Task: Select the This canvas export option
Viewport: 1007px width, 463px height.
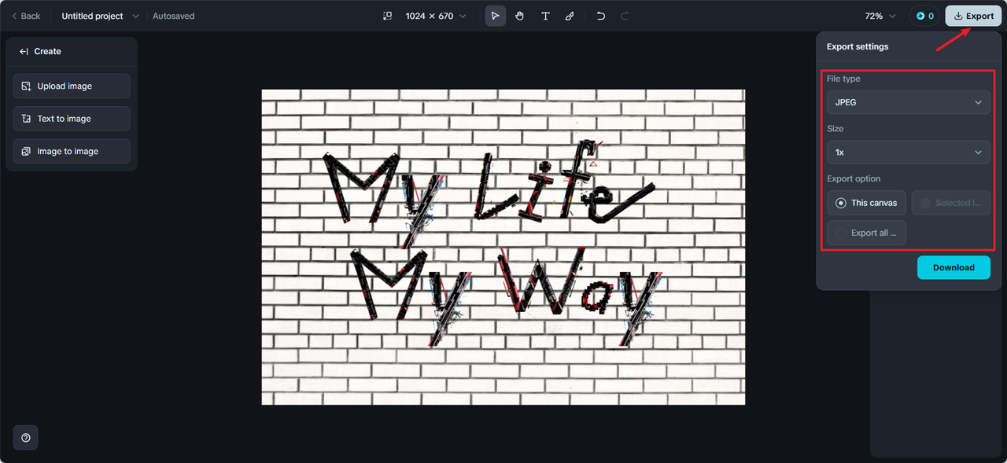Action: point(866,203)
